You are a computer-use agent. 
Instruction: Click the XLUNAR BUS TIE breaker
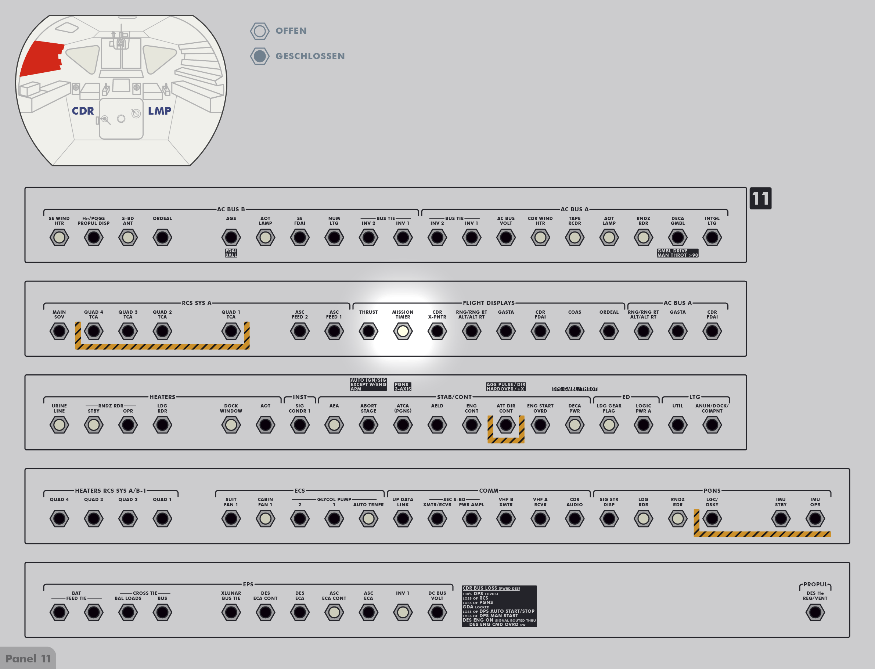coord(231,612)
